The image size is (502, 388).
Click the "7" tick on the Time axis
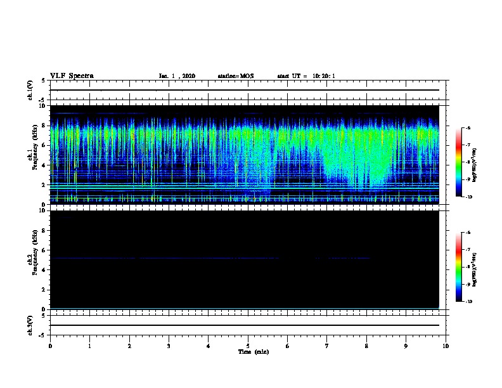[327, 346]
